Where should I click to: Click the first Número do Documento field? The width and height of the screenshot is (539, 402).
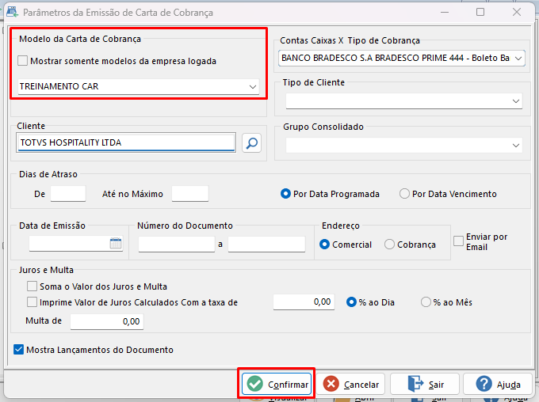pyautogui.click(x=177, y=244)
